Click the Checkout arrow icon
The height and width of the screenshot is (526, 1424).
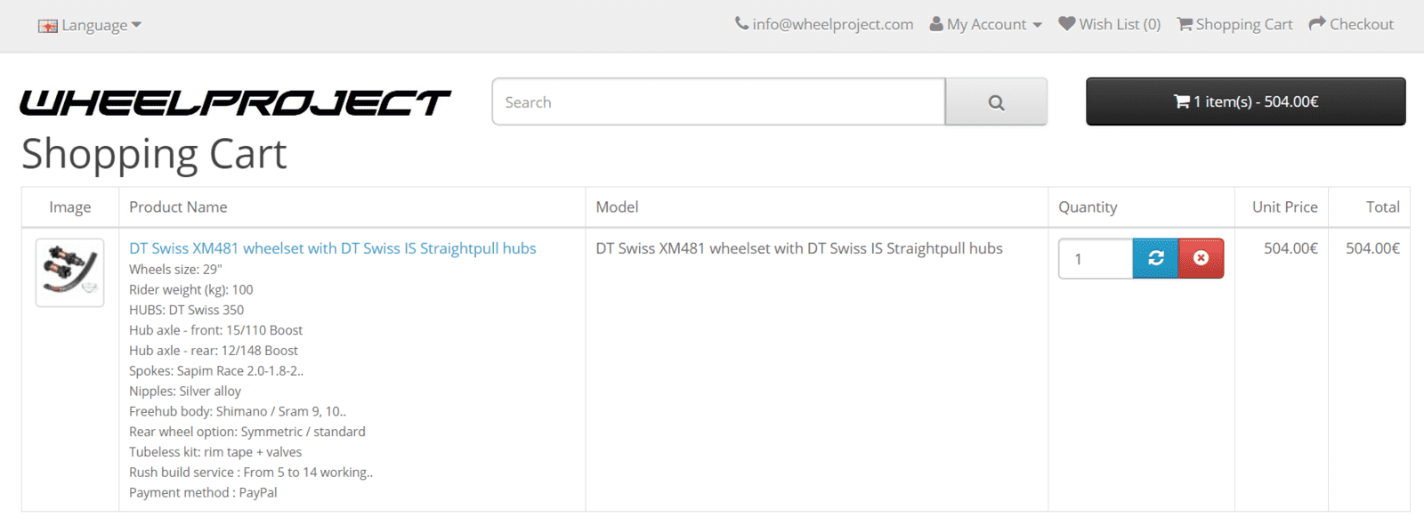click(x=1317, y=24)
